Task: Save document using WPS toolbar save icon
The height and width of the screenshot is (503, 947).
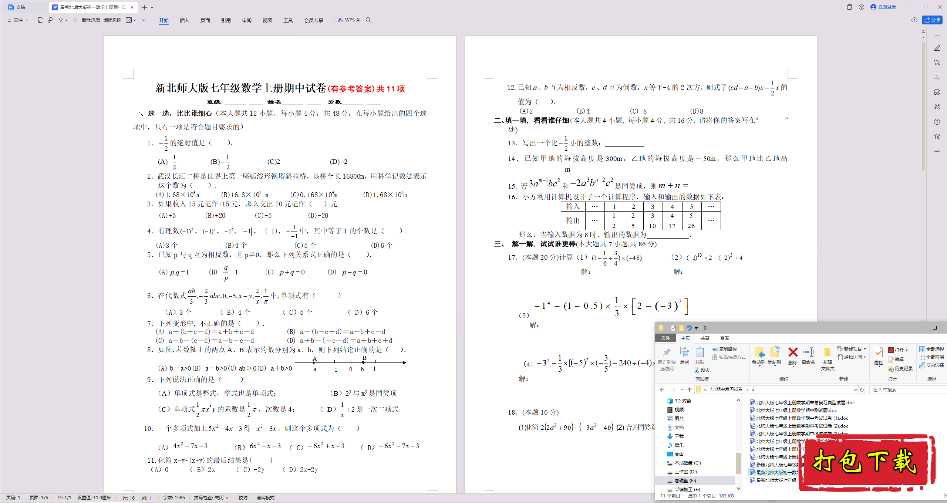Action: [x=41, y=20]
